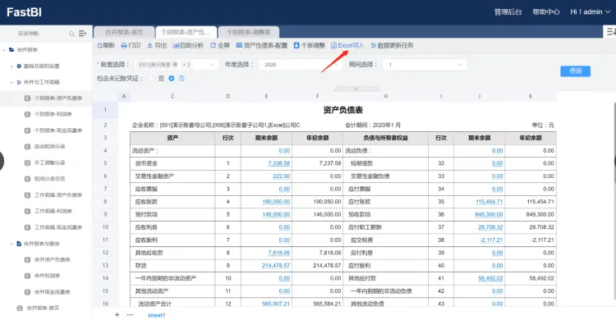The width and height of the screenshot is (616, 320).
Task: Open 管理后台 in the header
Action: pyautogui.click(x=508, y=12)
